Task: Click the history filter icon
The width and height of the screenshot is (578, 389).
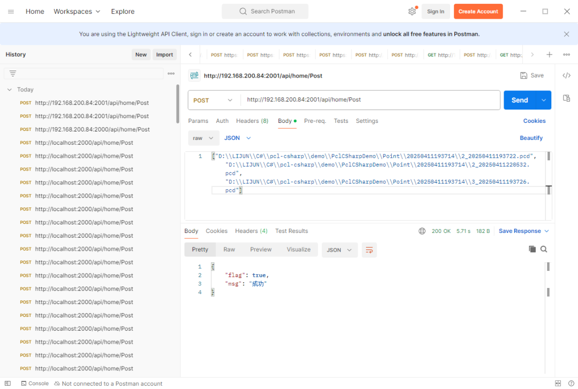Action: pyautogui.click(x=13, y=74)
